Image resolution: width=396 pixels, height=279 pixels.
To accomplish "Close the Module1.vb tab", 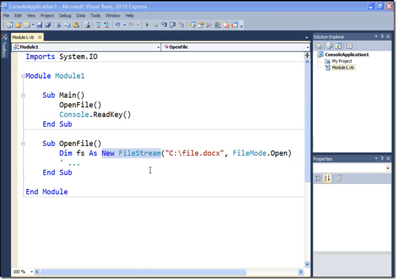I will tap(40, 37).
